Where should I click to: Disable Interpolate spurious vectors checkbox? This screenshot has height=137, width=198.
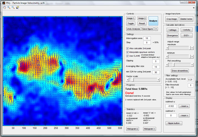pos(127,52)
